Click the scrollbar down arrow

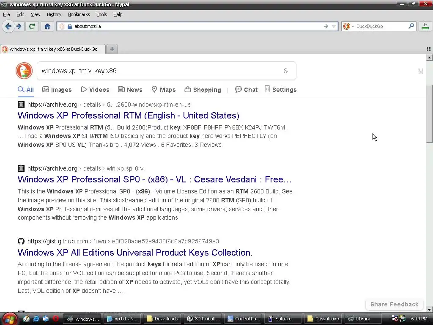tap(429, 309)
